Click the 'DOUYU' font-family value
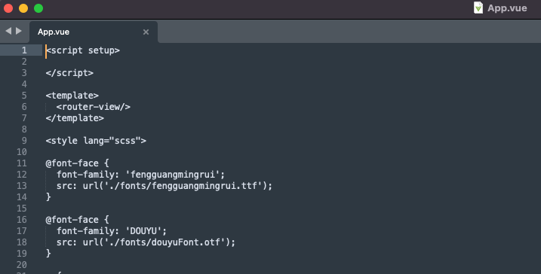 click(x=143, y=231)
